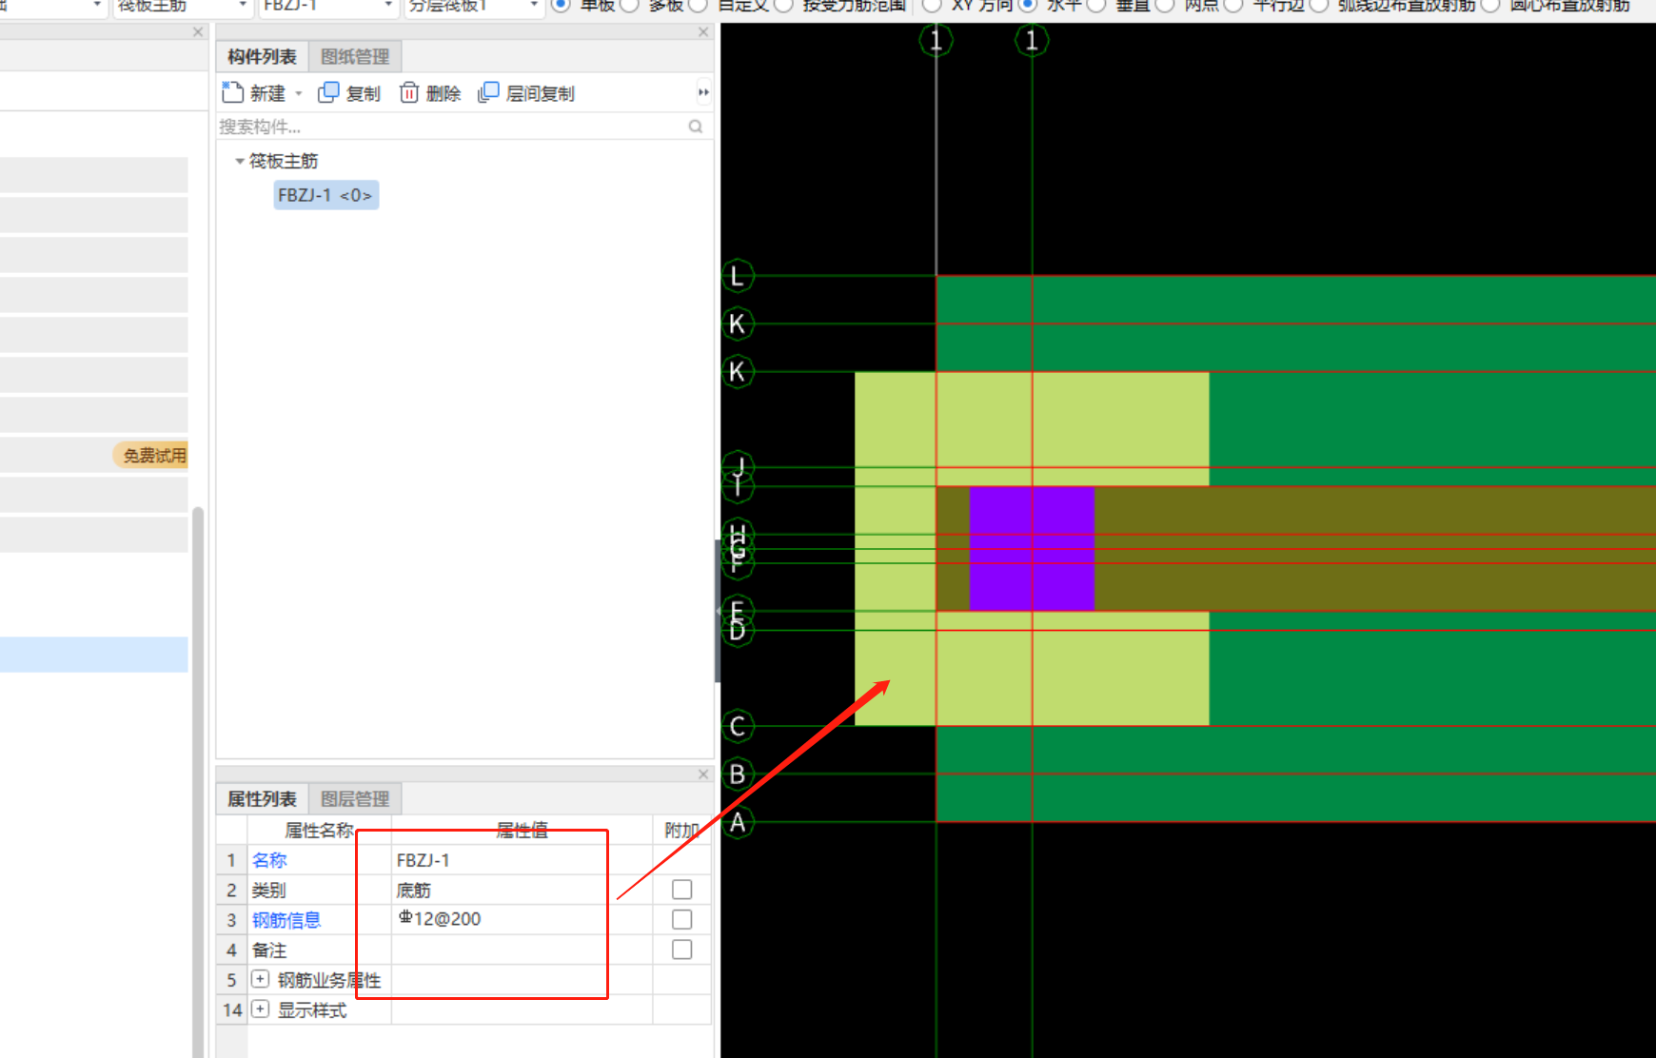The width and height of the screenshot is (1656, 1058).
Task: Click the 附加 column header
Action: coord(681,830)
